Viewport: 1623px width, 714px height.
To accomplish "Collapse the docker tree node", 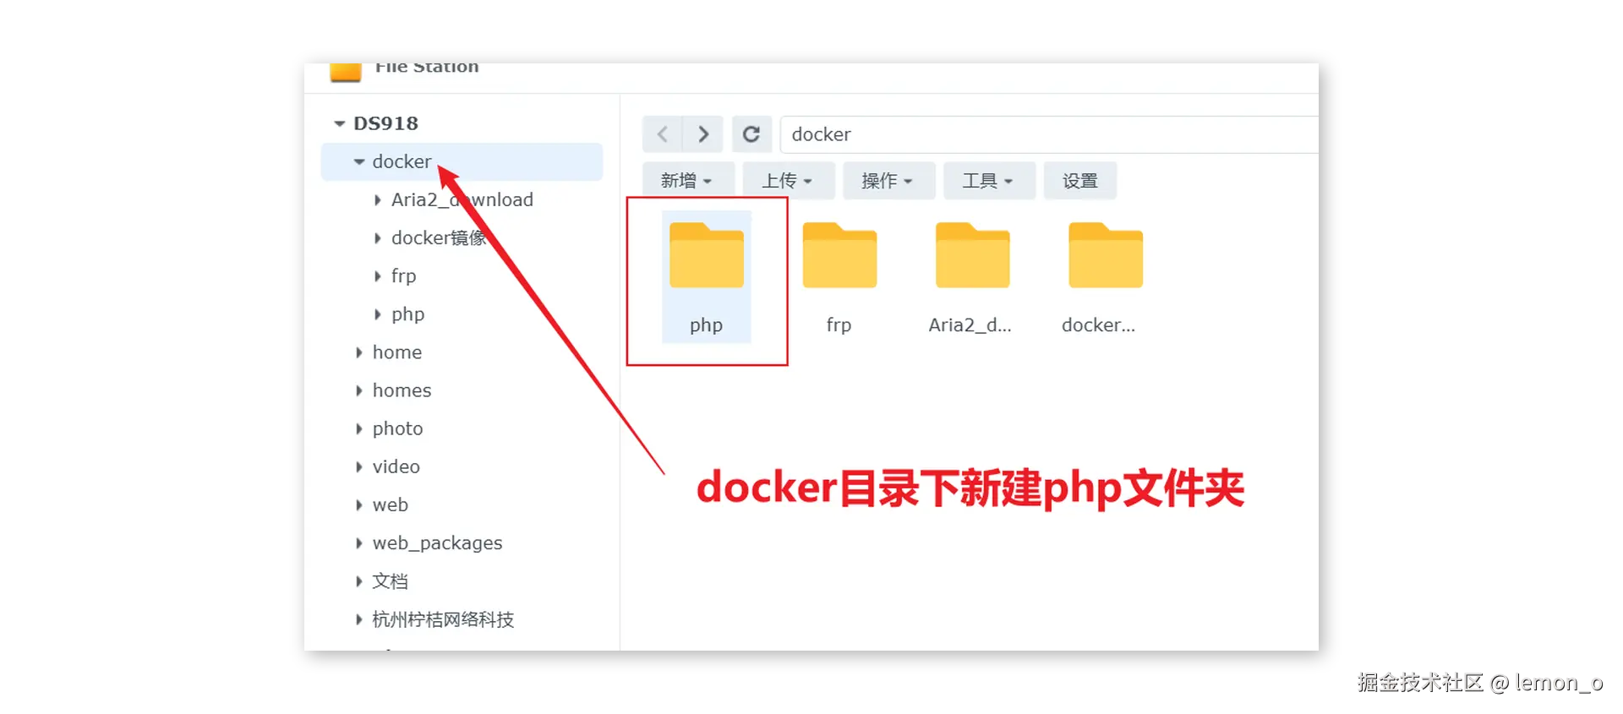I will 359,161.
